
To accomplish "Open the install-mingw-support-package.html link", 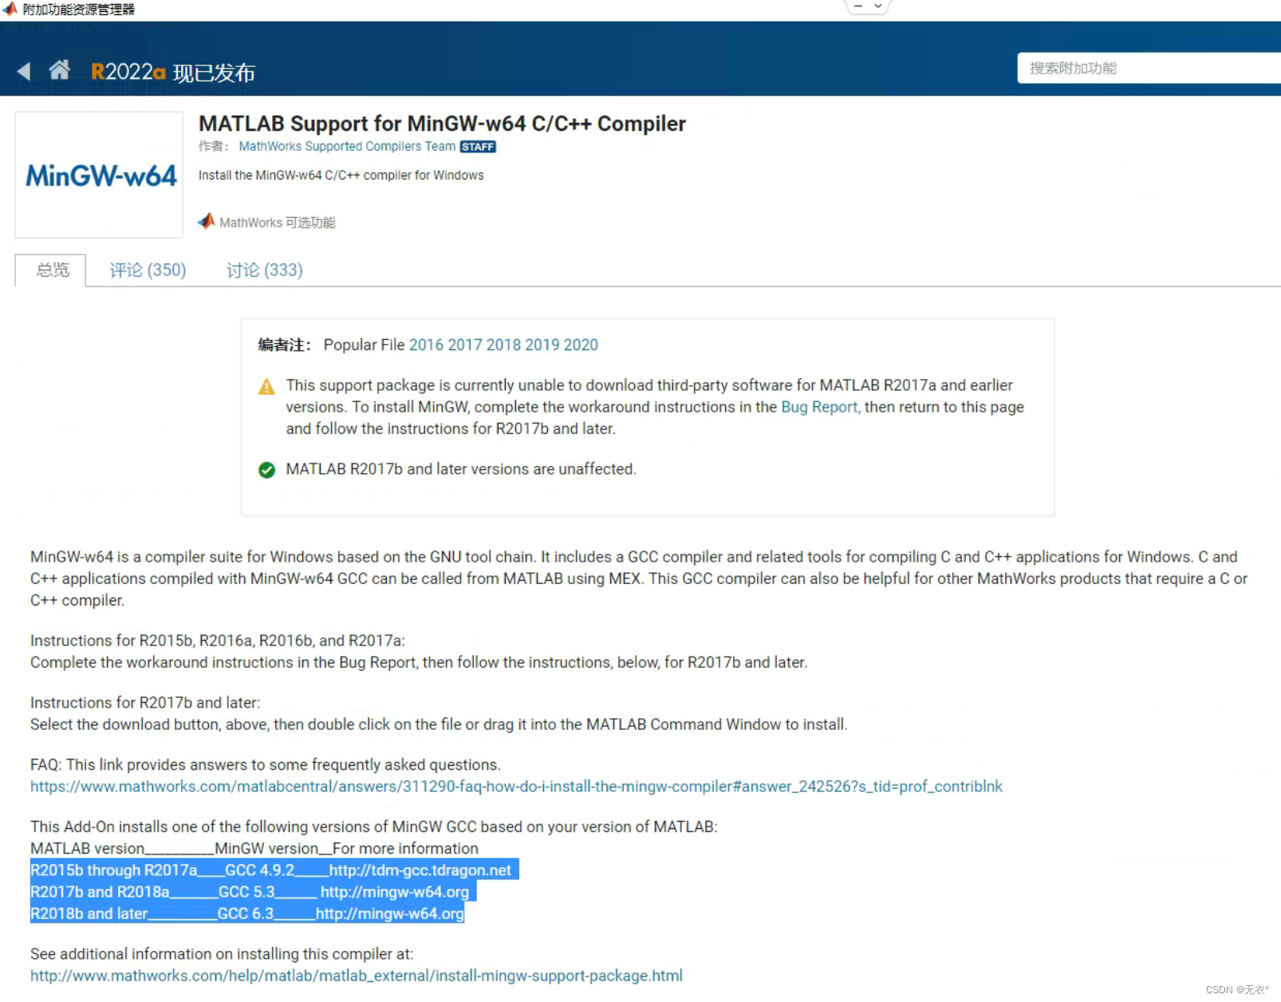I will click(356, 975).
